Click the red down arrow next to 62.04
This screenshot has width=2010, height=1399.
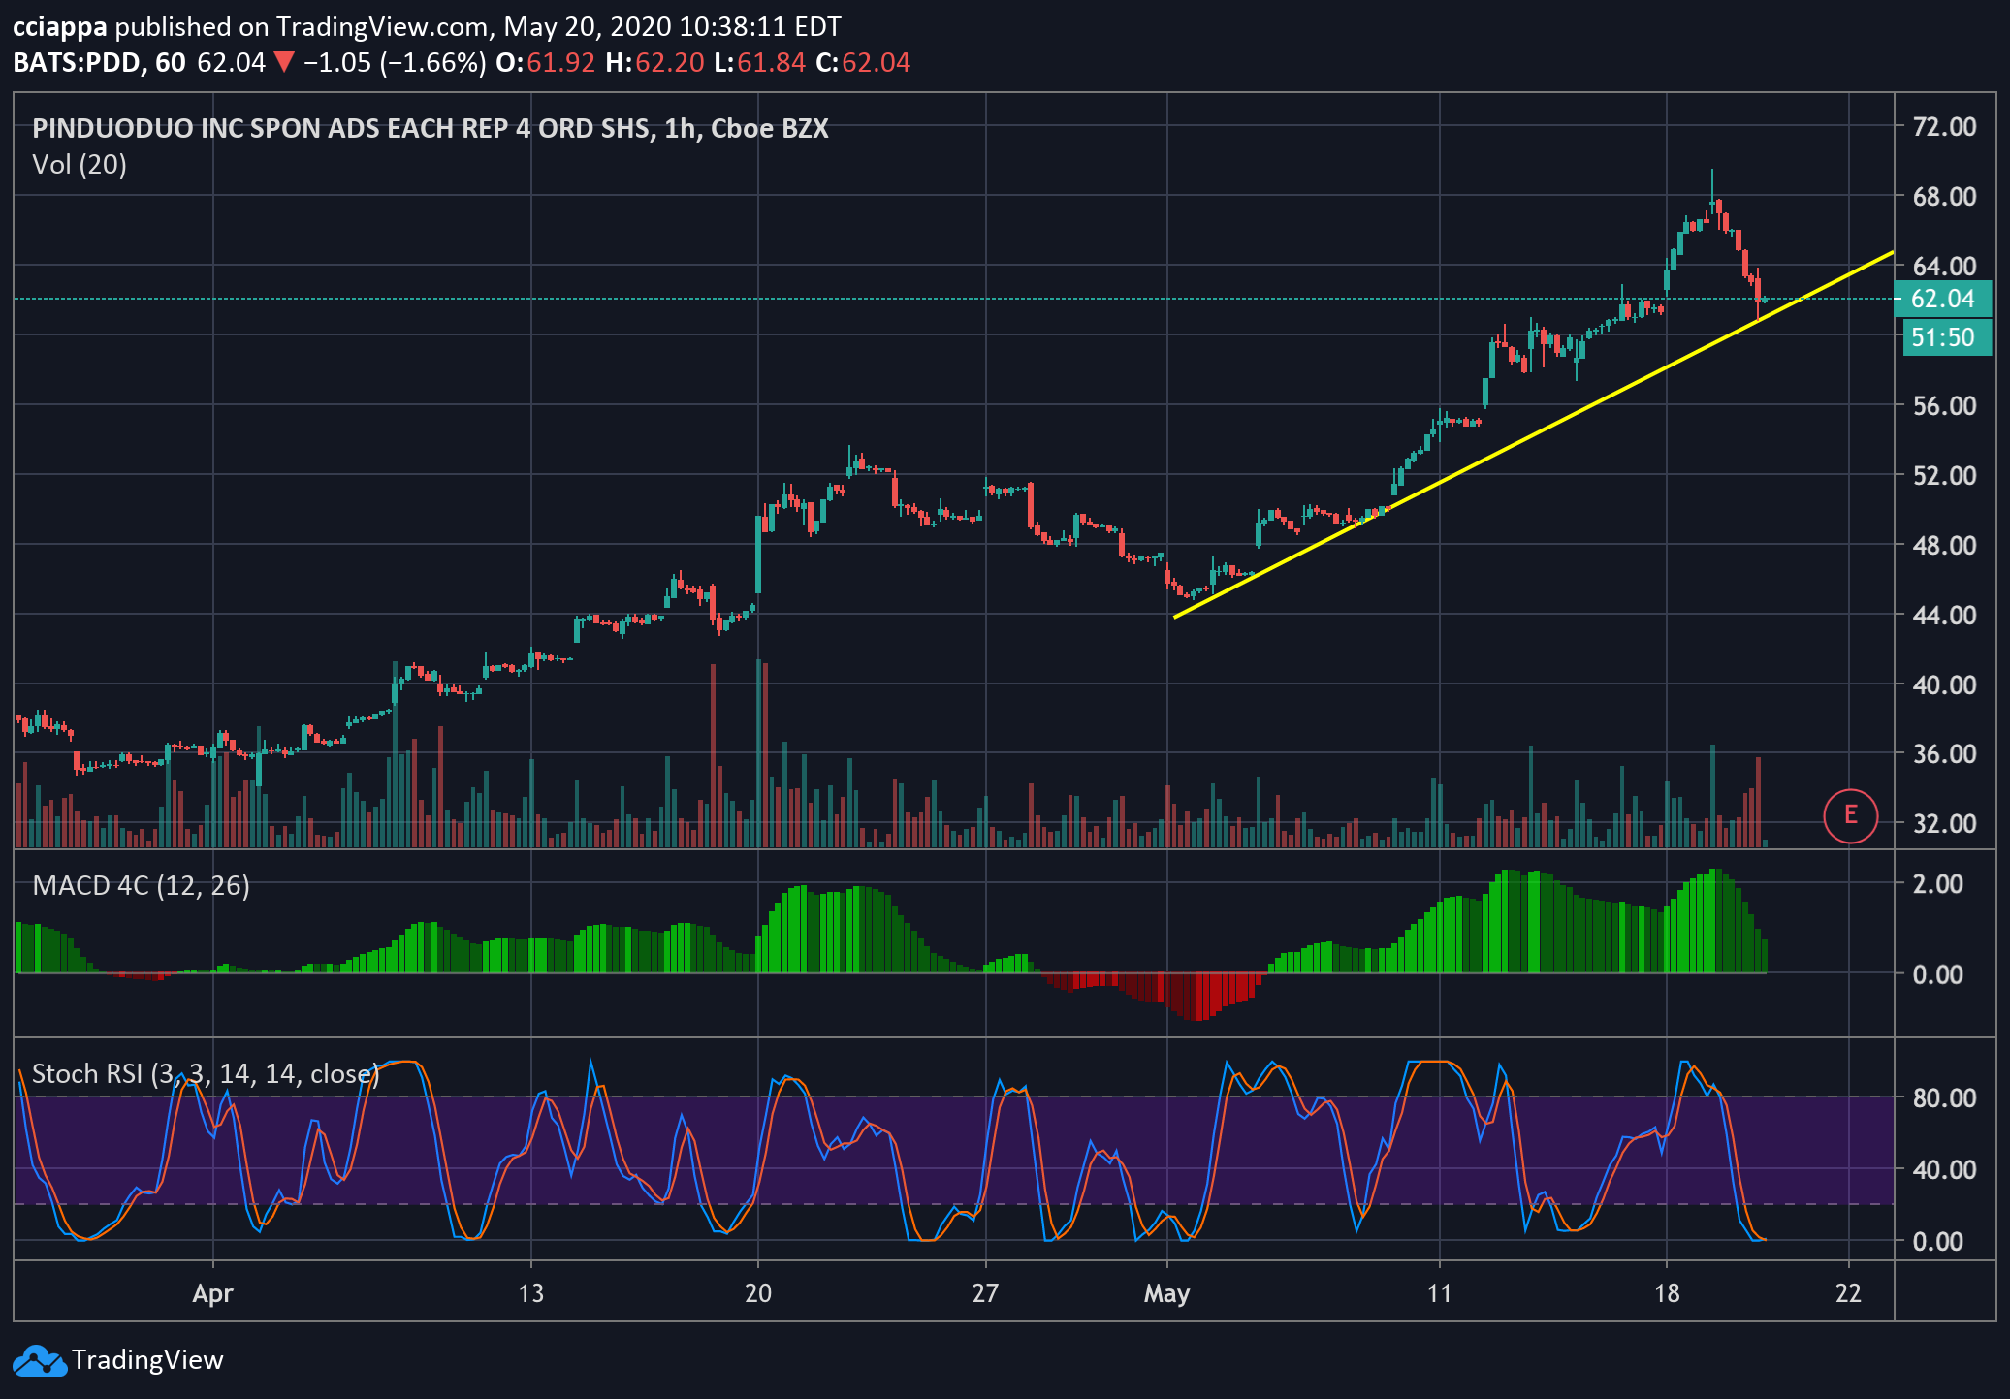(283, 63)
